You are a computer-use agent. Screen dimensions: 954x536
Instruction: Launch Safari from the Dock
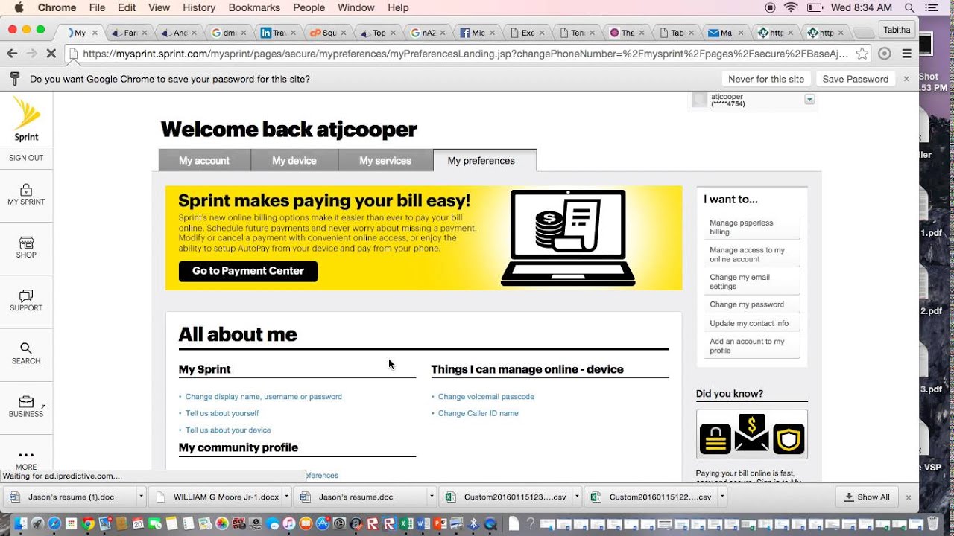pyautogui.click(x=54, y=524)
